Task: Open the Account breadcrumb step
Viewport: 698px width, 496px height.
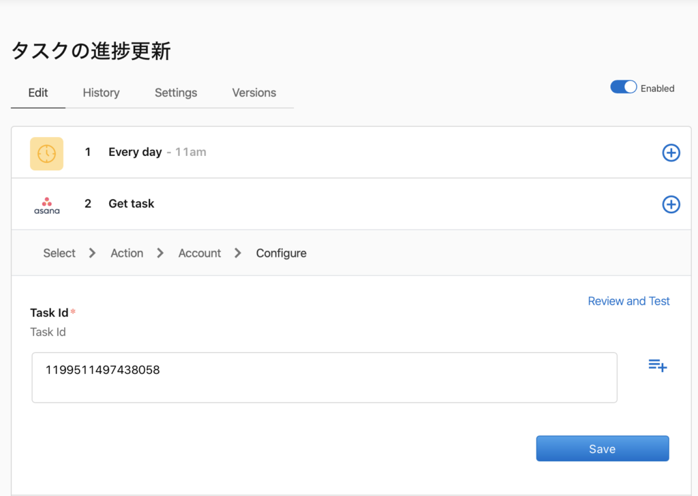Action: point(199,253)
